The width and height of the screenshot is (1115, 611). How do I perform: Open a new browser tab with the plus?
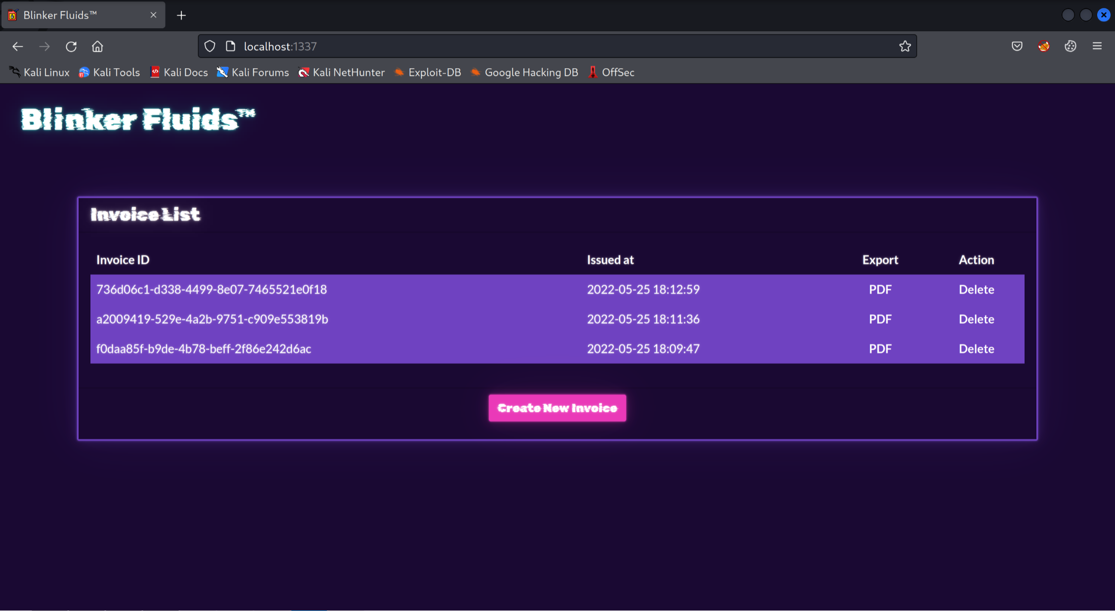point(181,15)
